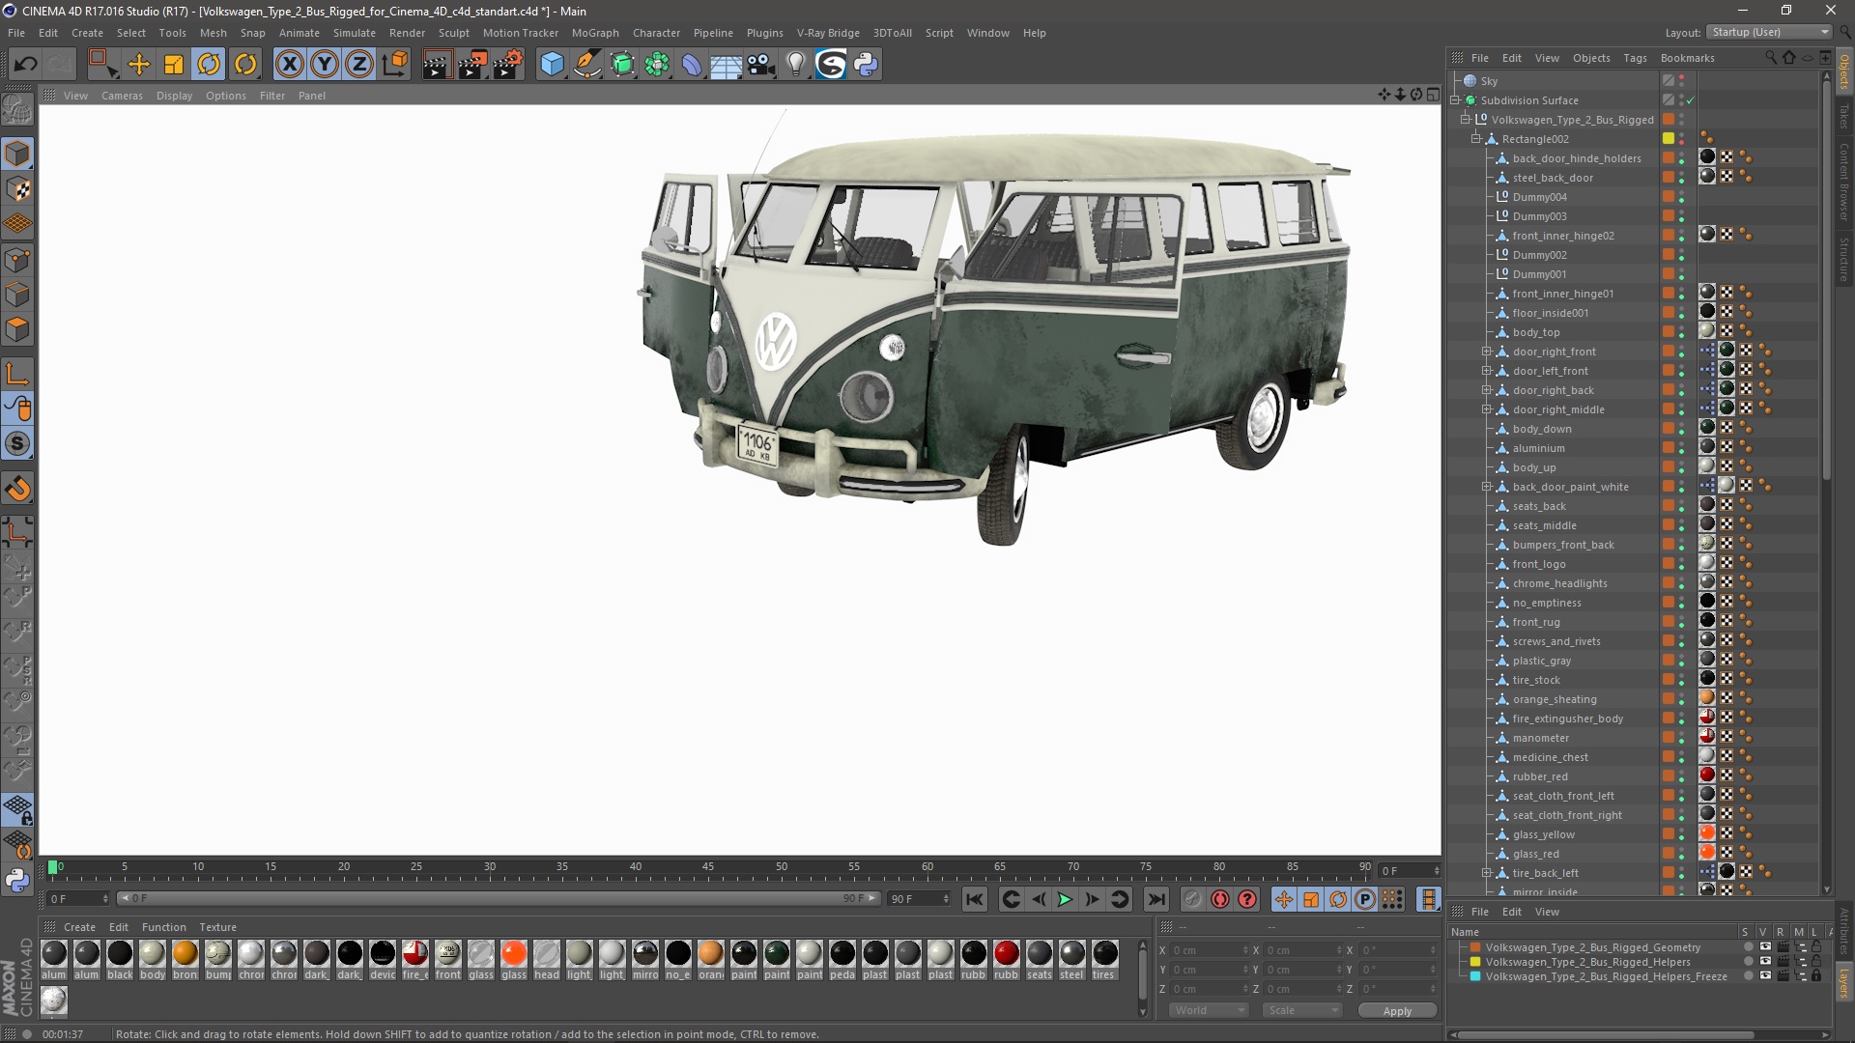Go to start of timeline
Image resolution: width=1855 pixels, height=1043 pixels.
(975, 900)
